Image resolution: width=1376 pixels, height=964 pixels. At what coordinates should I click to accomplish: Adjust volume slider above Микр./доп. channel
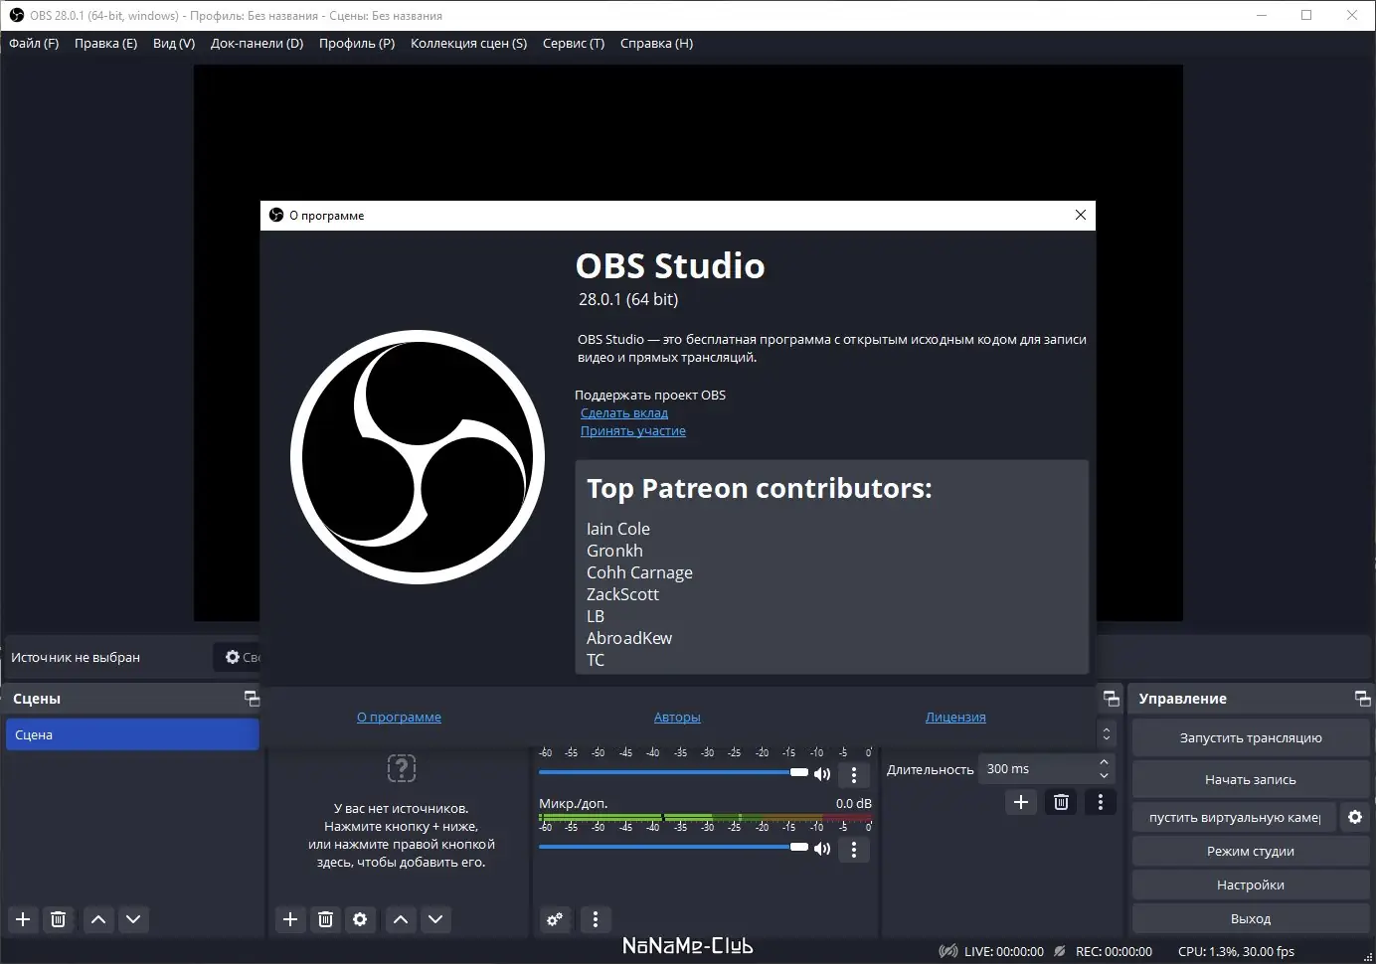pyautogui.click(x=674, y=772)
